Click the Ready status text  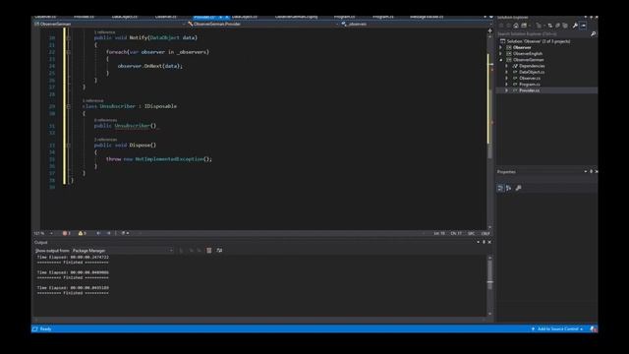(x=45, y=329)
